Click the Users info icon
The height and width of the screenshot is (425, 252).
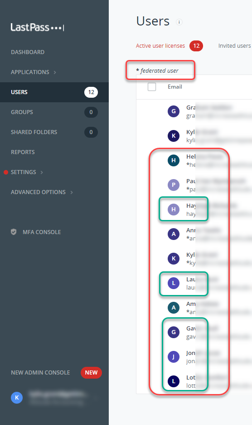(179, 22)
